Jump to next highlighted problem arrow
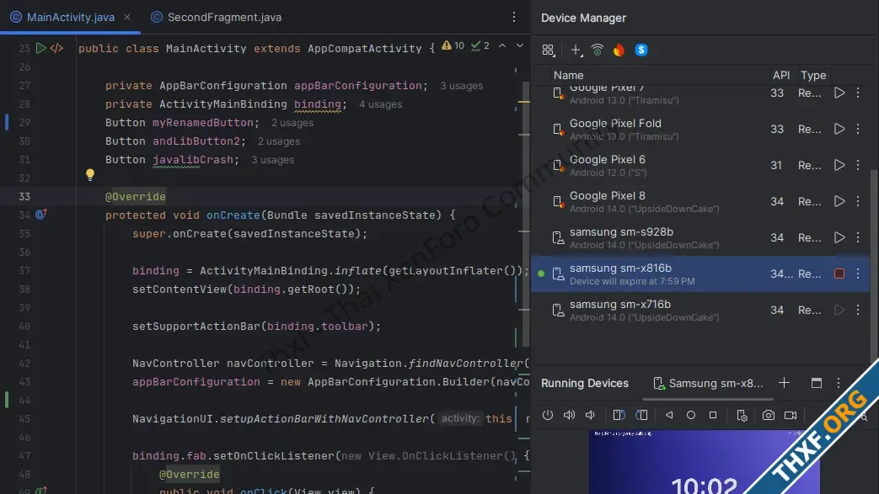 [520, 46]
